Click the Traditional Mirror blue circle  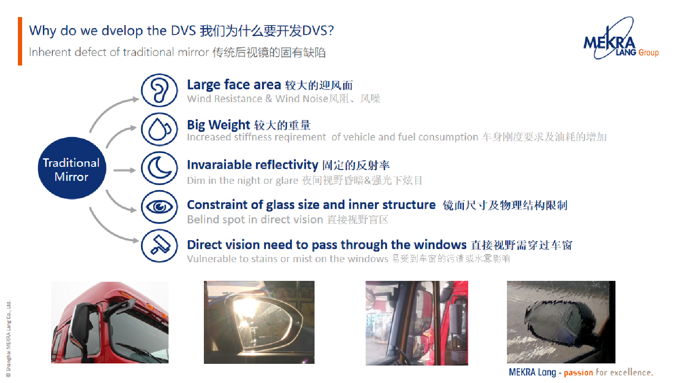click(x=72, y=168)
